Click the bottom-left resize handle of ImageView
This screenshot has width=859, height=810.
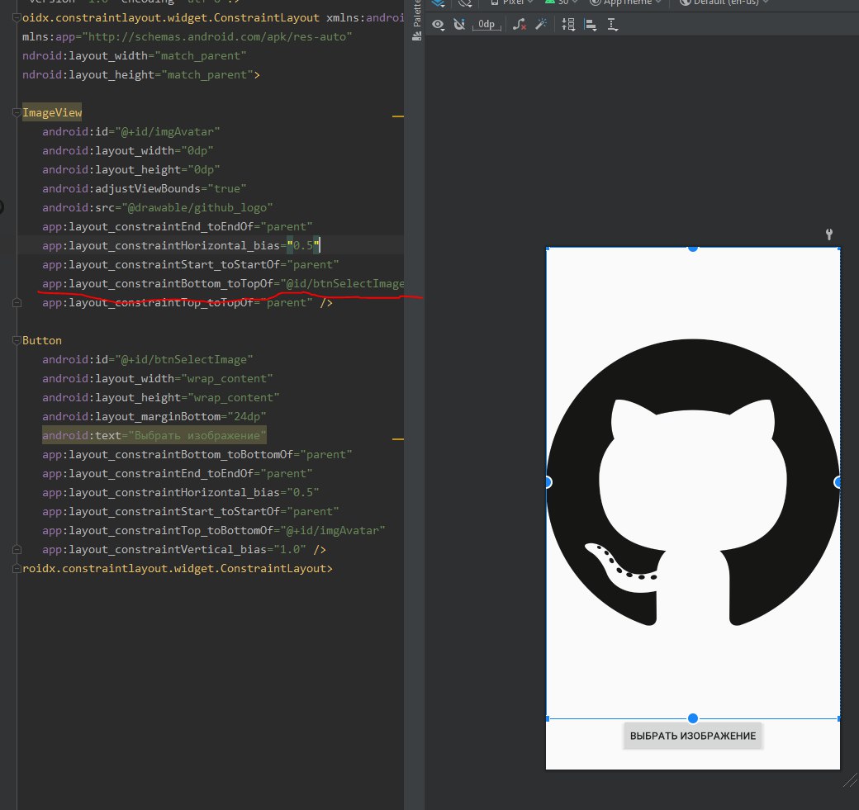click(x=548, y=718)
